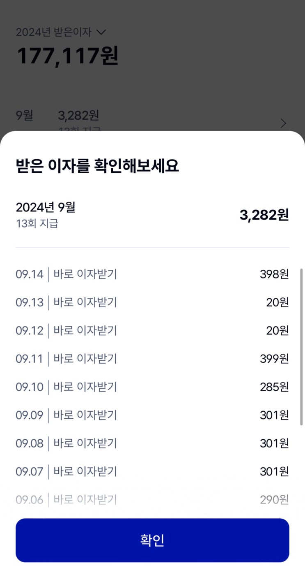Click the 285원 amount for 09.10
Screen dimensions: 305x575
click(x=274, y=387)
